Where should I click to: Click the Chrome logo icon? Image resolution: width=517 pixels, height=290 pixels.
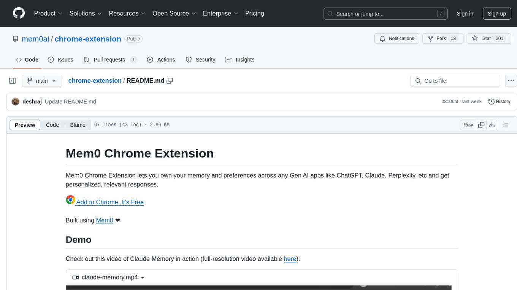click(x=70, y=200)
